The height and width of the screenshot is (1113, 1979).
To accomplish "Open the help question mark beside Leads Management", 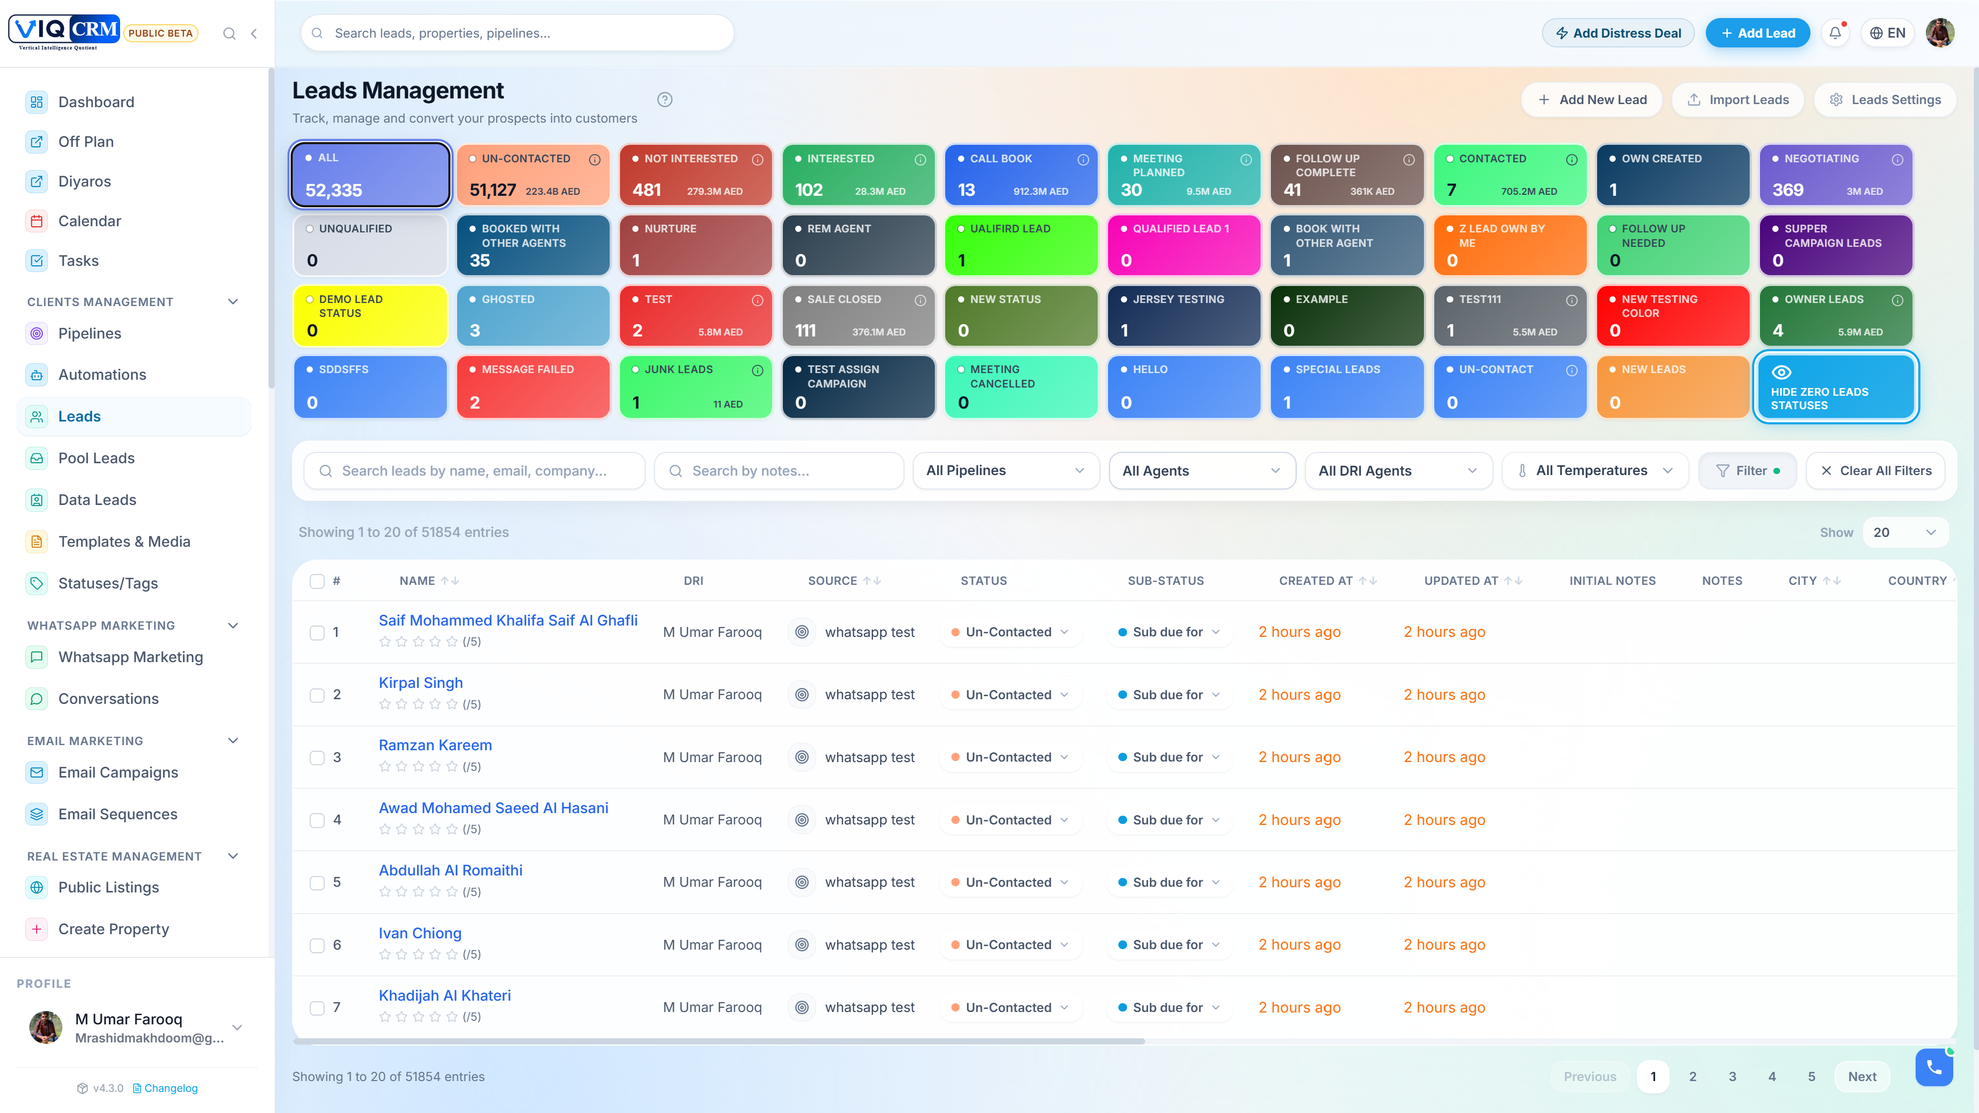I will (664, 100).
